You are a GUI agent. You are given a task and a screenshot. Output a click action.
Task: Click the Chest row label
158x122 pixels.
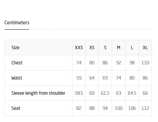17,63
